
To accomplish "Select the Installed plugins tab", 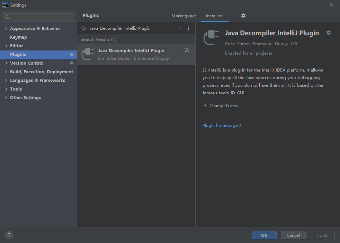I will click(214, 16).
